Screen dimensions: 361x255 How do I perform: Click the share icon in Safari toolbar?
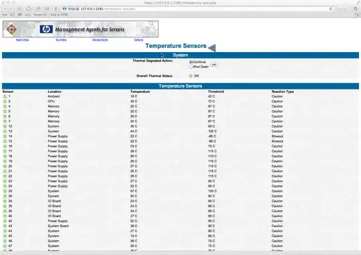pyautogui.click(x=37, y=9)
